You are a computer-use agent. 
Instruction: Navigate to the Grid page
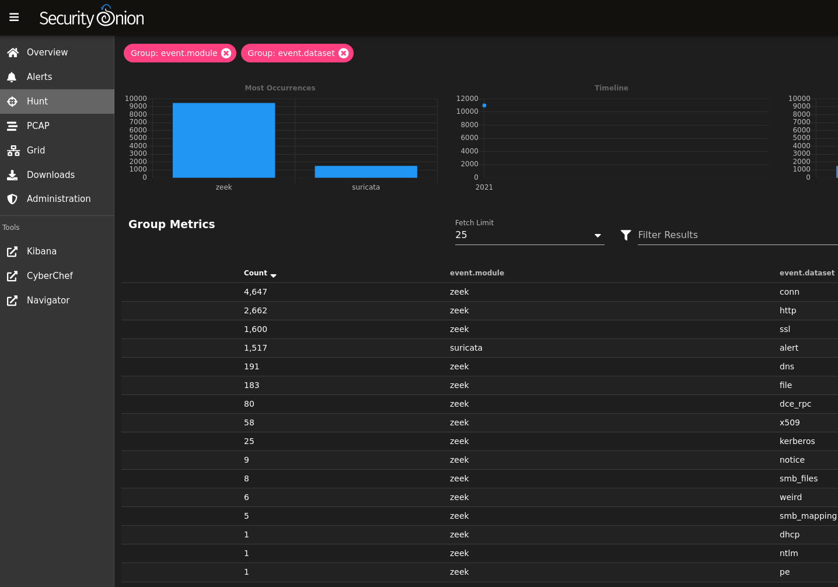[x=57, y=151]
